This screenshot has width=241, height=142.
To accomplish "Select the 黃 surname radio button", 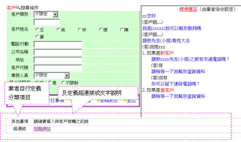I will [37, 37].
